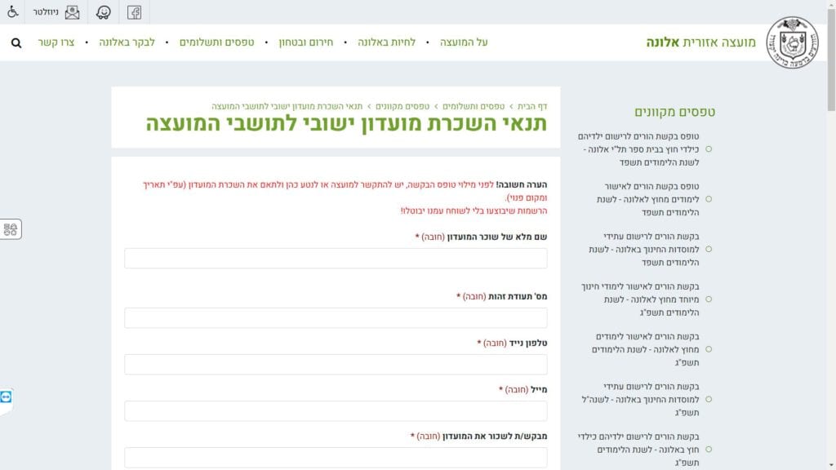Screen dimensions: 836x470
Task: Click the Waze navigation icon
Action: click(x=104, y=12)
